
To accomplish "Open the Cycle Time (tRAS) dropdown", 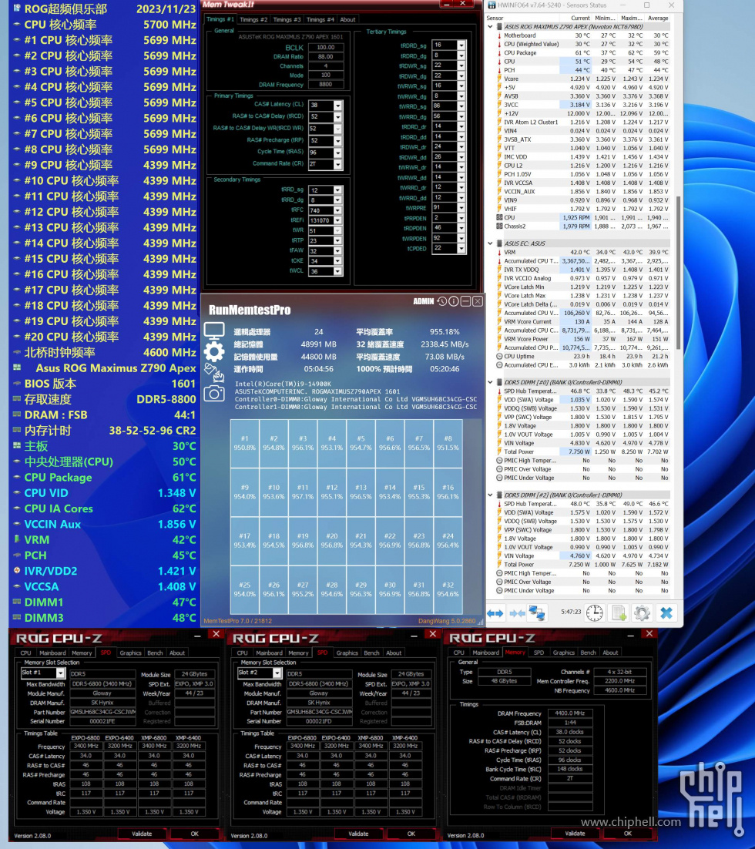I will point(338,153).
